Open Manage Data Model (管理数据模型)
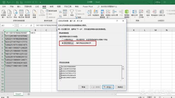 (x=127, y=14)
